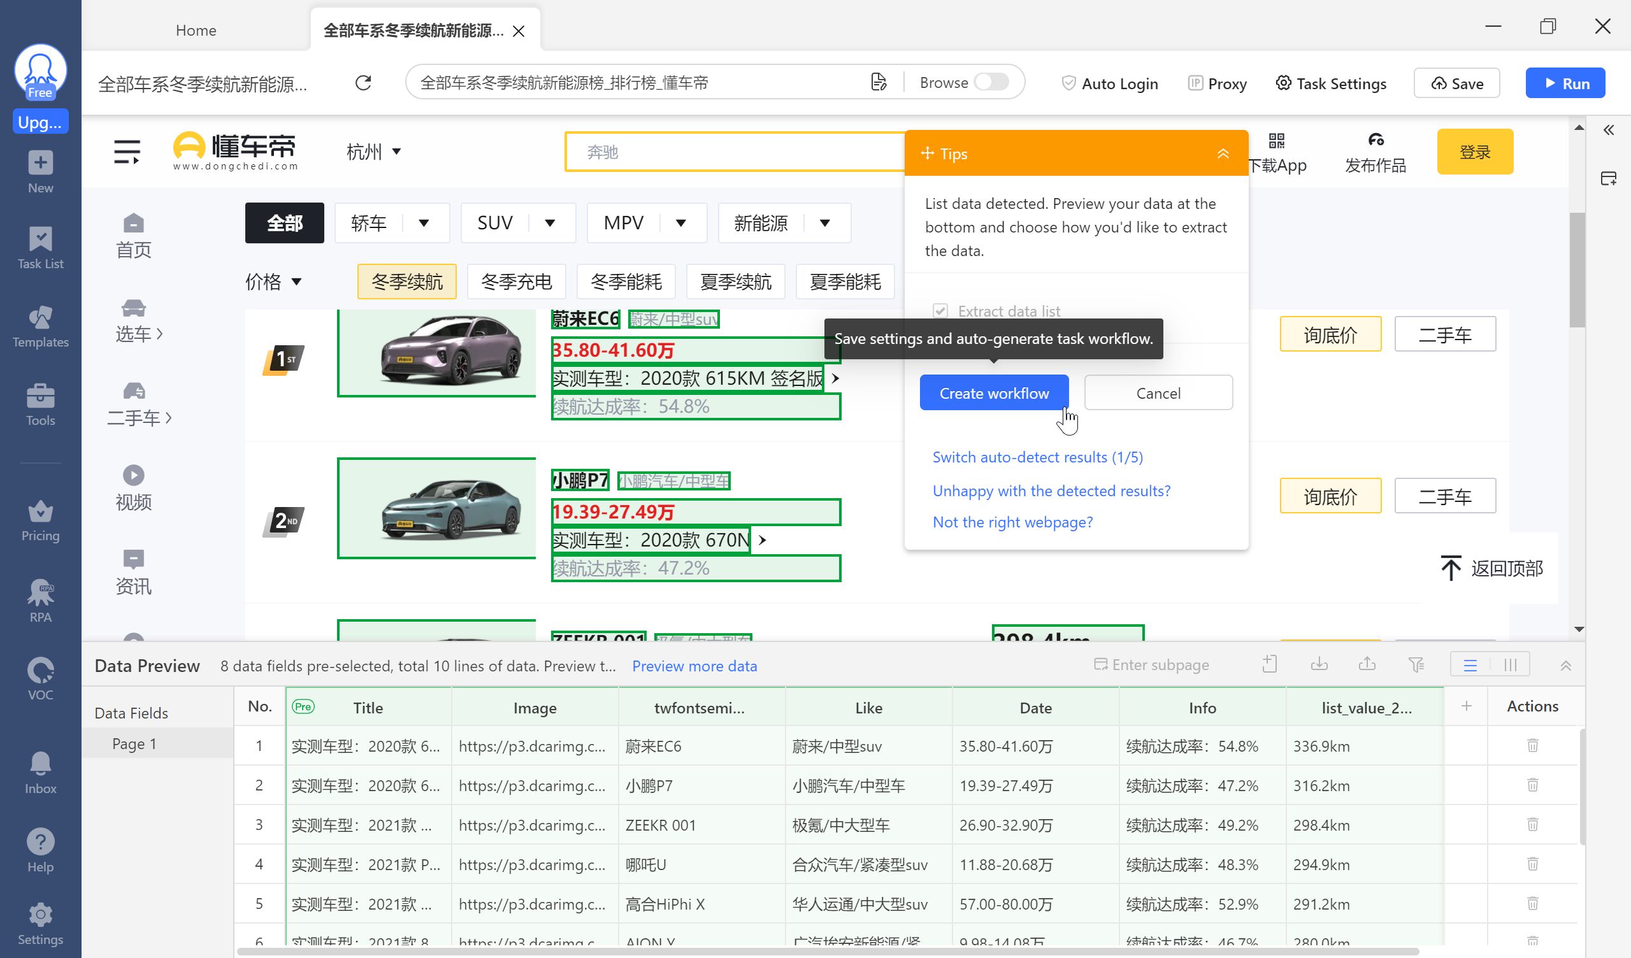Check the Extract data list checkbox

point(940,311)
